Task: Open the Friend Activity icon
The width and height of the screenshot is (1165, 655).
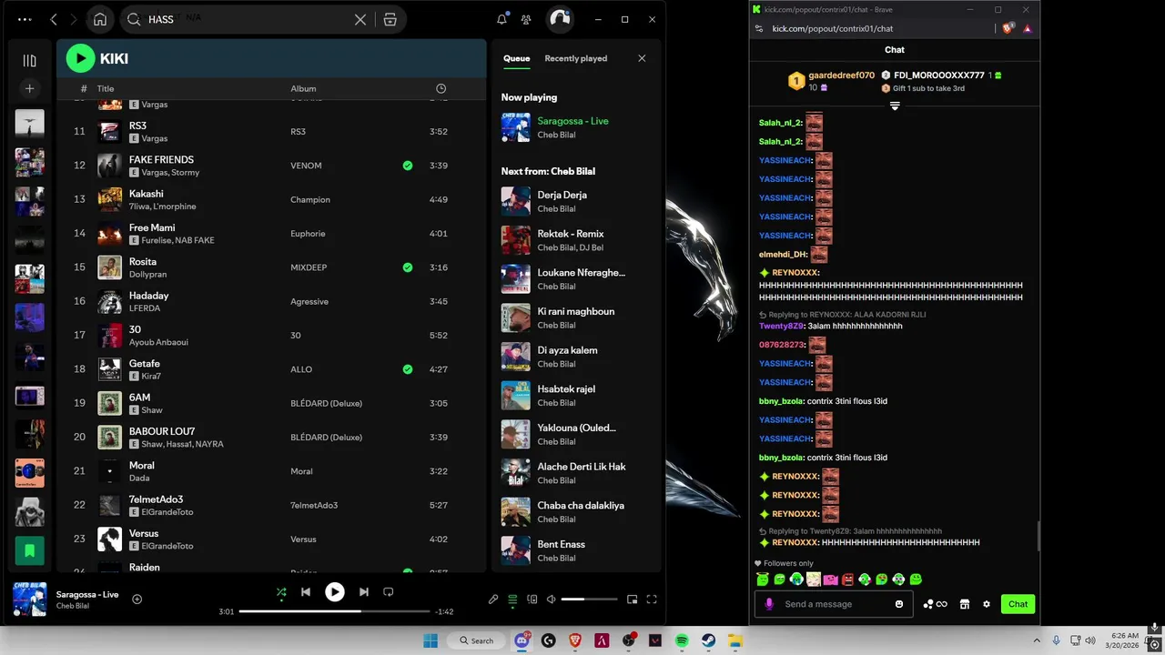Action: point(526,19)
